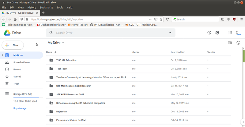The image size is (245, 127).
Task: Open page actions three-dots menu
Action: click(151, 19)
